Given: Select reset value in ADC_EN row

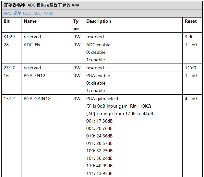Looking at the screenshot, I should point(191,45).
